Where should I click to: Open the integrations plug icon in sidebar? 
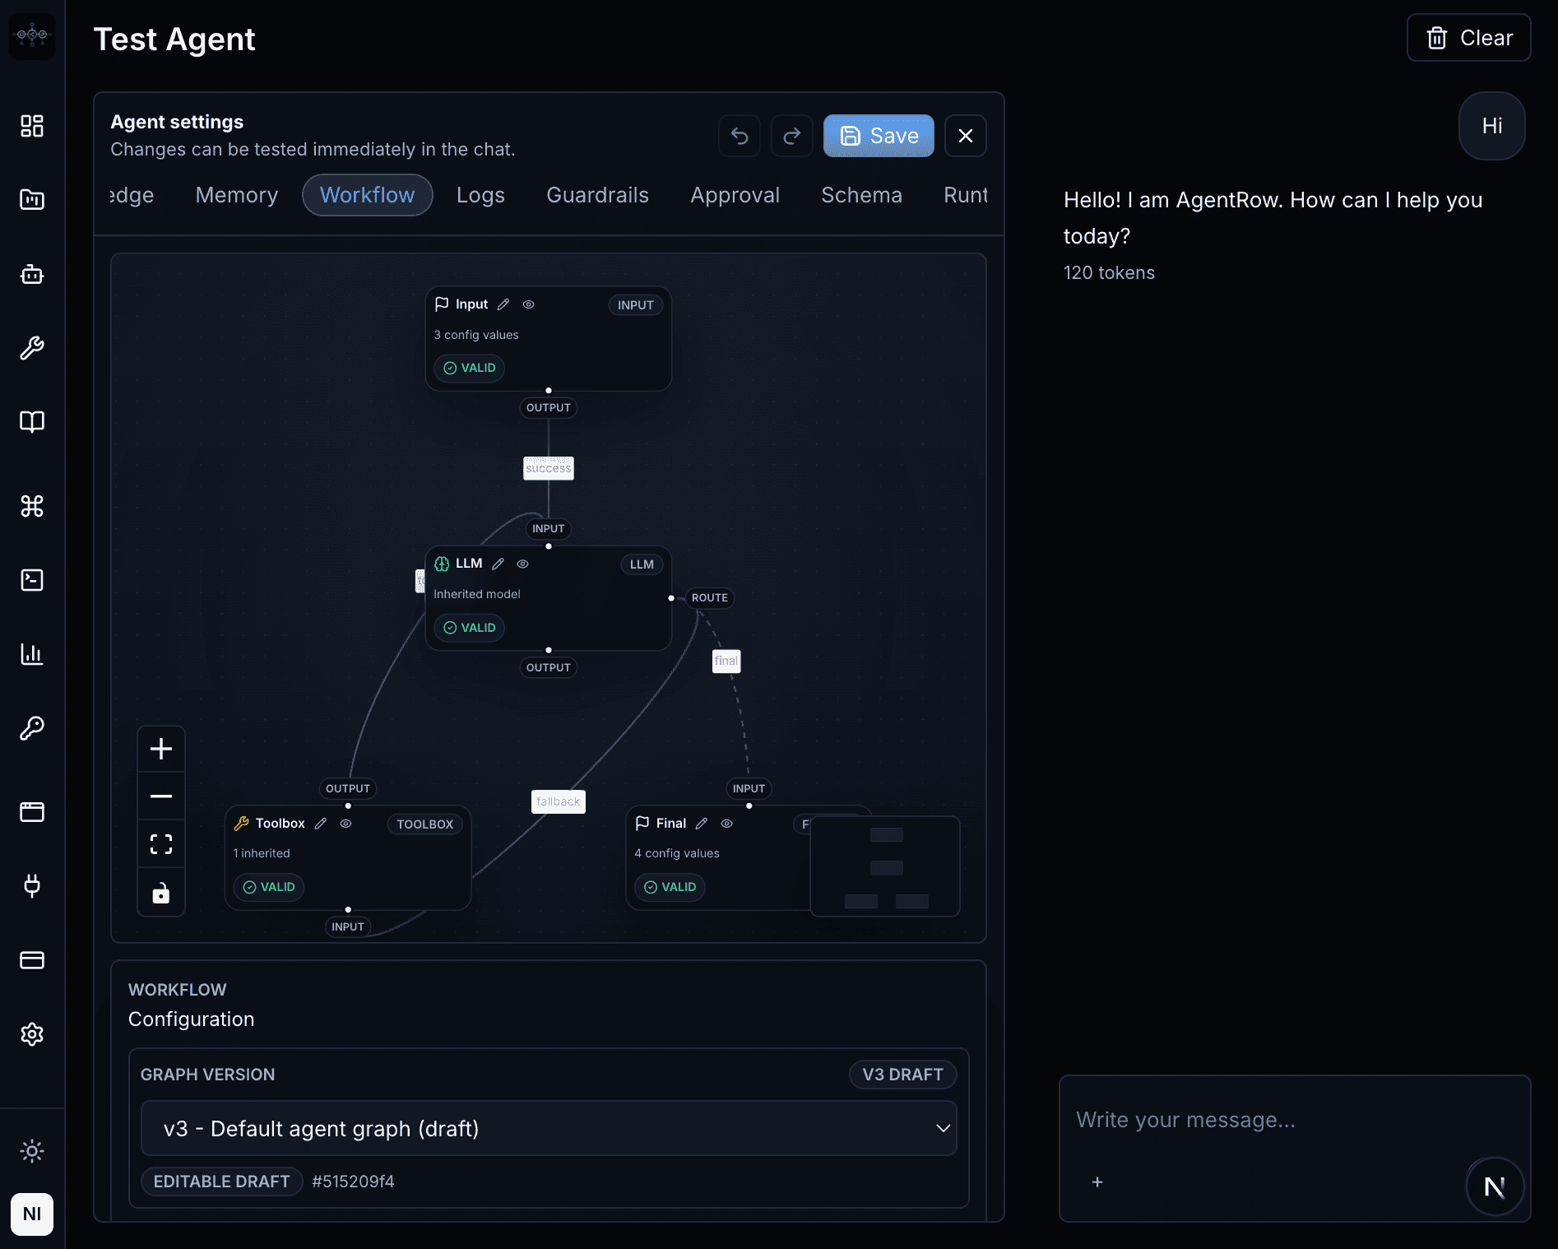(x=32, y=886)
